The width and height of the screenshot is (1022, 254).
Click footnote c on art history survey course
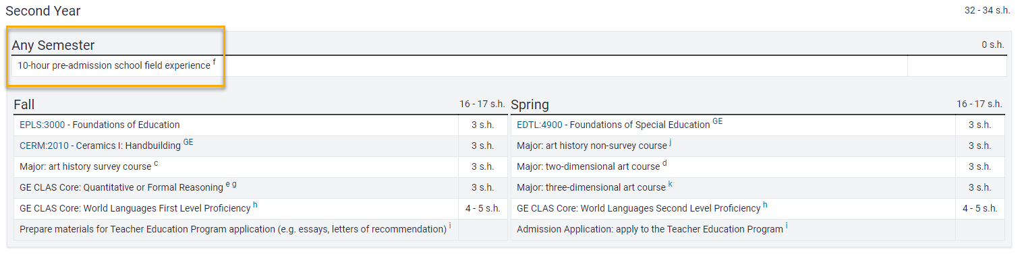coord(156,164)
